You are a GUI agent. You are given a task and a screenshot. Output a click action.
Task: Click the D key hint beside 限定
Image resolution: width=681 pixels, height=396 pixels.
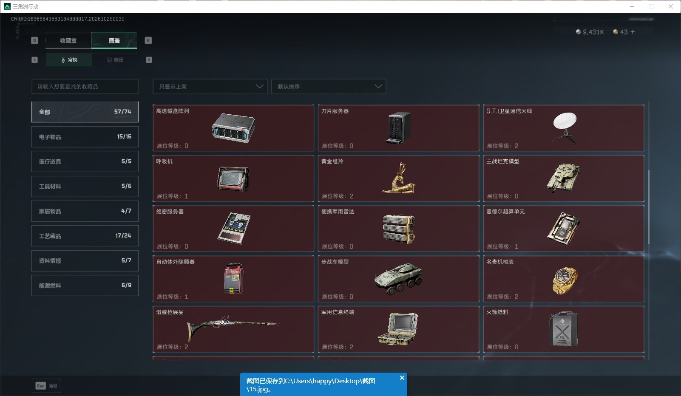pyautogui.click(x=149, y=60)
